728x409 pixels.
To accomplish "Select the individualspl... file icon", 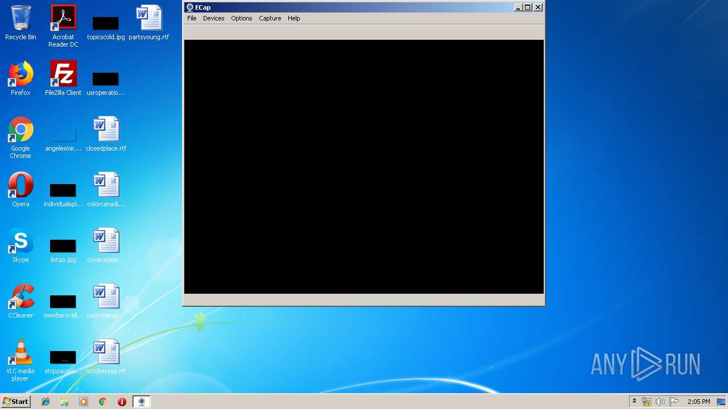I will (63, 194).
